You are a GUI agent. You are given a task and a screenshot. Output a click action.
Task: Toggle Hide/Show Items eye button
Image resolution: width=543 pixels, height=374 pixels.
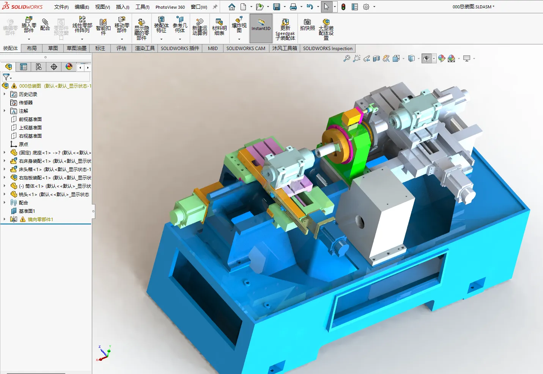(427, 58)
